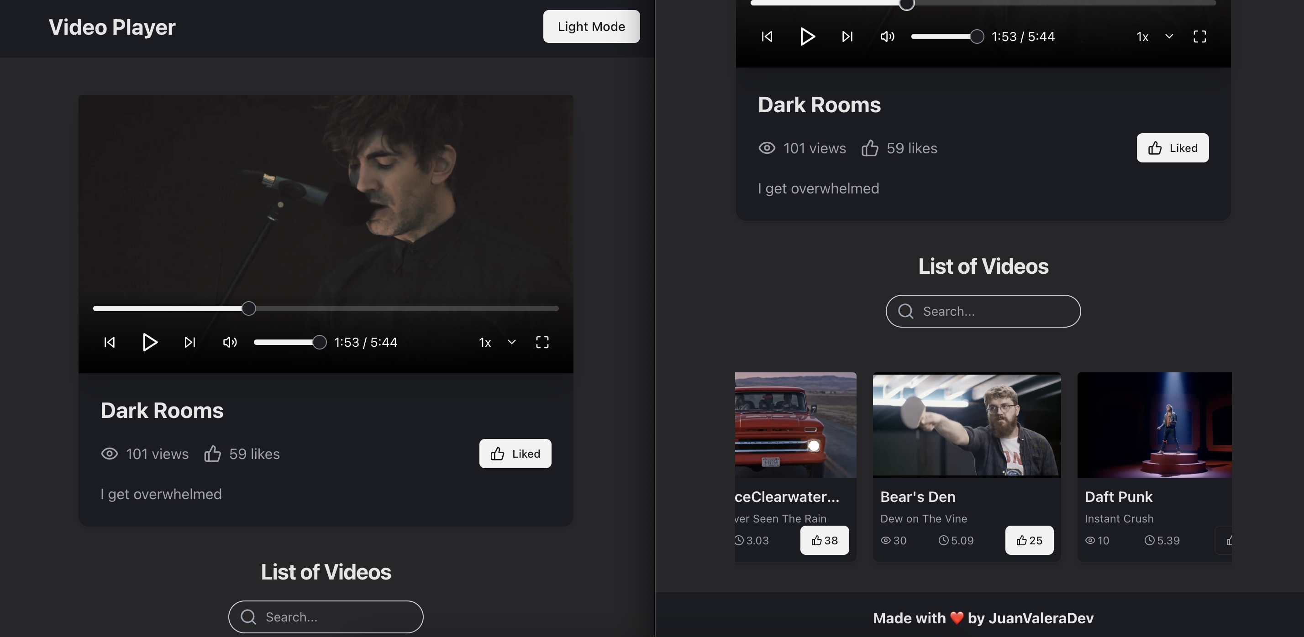Skip to next video in left player

[x=190, y=343]
